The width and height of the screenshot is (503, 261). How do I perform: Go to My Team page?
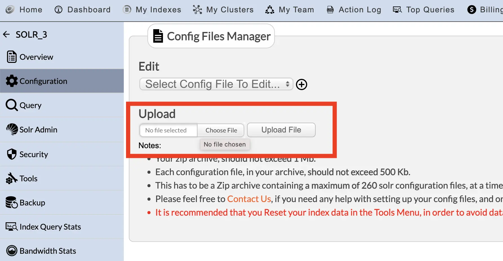(289, 10)
